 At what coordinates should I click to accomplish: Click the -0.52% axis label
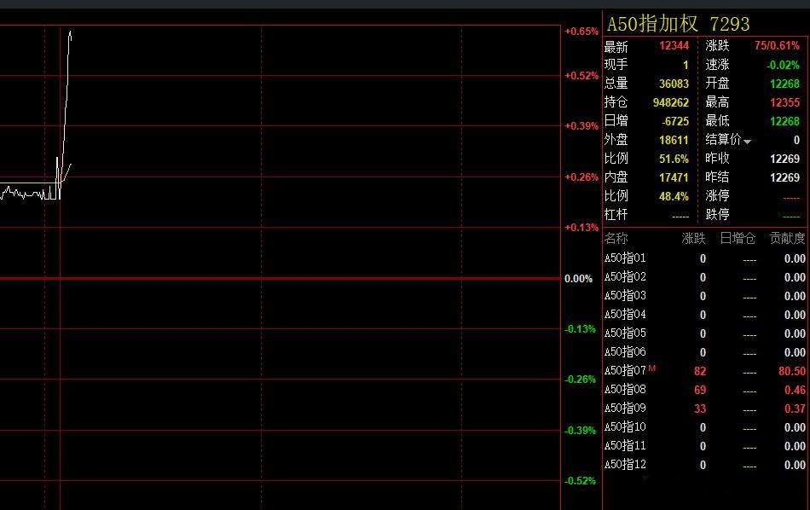point(580,480)
